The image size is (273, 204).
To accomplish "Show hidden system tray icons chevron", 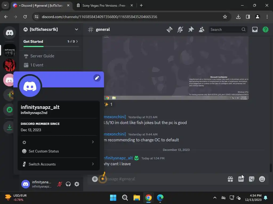I will coord(215,198).
